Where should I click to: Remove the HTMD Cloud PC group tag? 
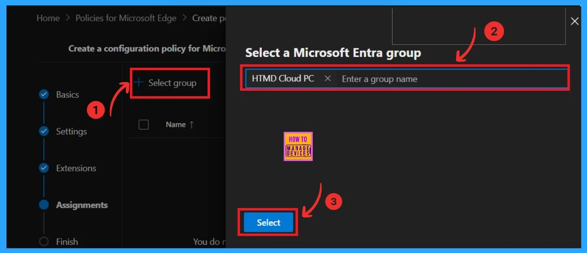pos(328,79)
